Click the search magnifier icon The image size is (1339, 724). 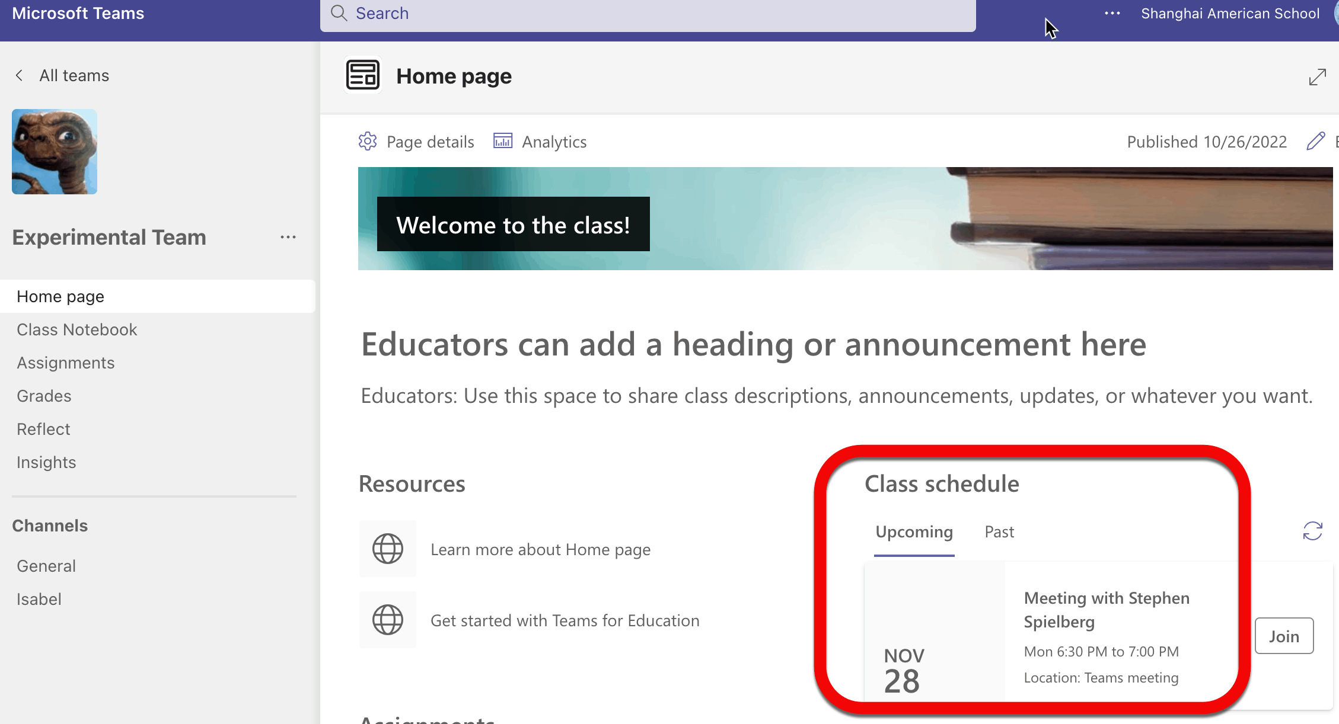339,13
